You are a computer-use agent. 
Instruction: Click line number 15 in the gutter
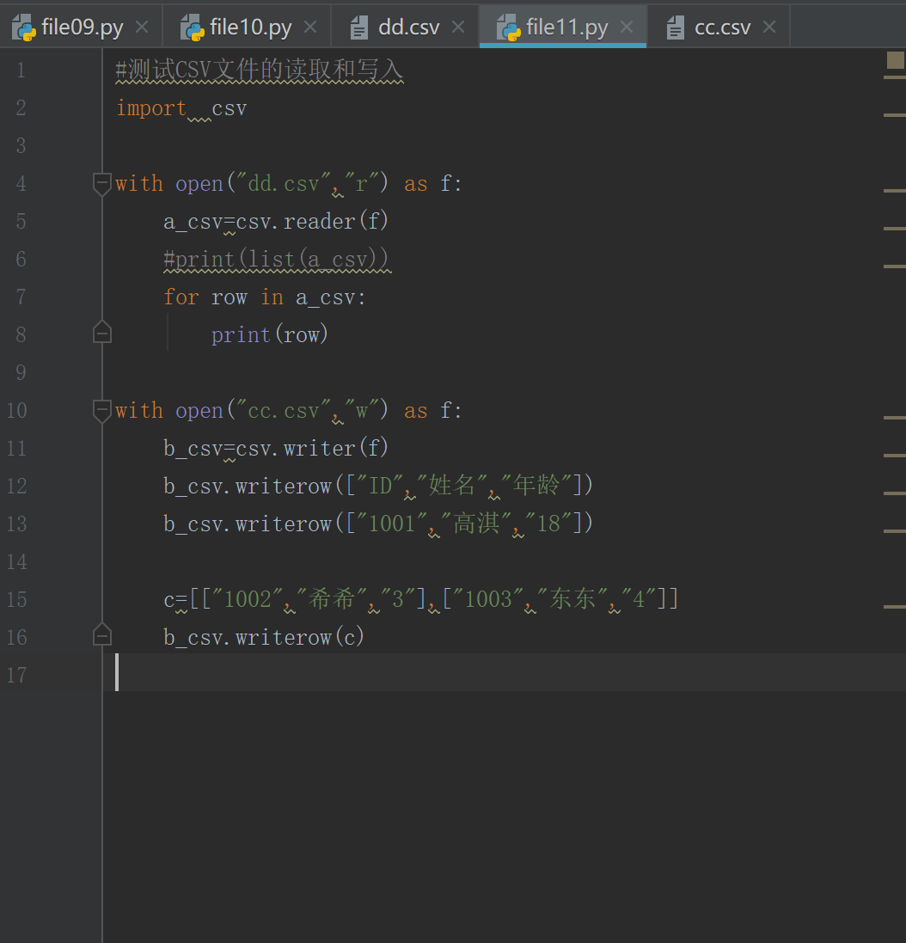[x=17, y=600]
